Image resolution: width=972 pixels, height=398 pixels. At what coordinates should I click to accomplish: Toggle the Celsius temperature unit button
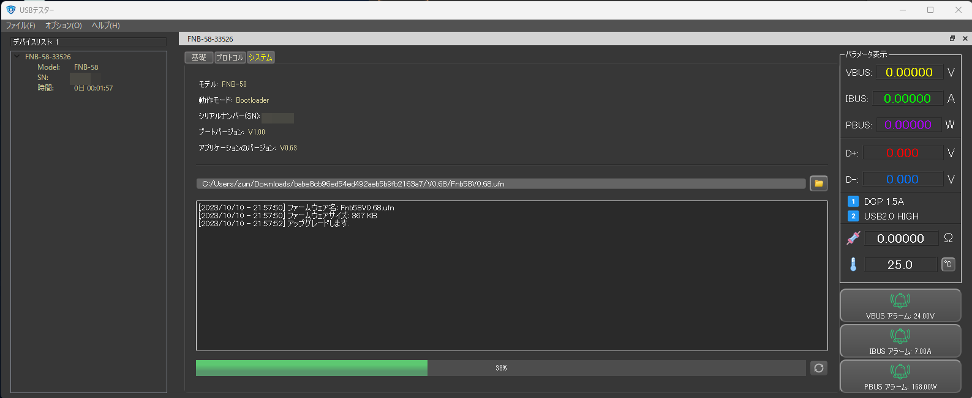coord(948,264)
